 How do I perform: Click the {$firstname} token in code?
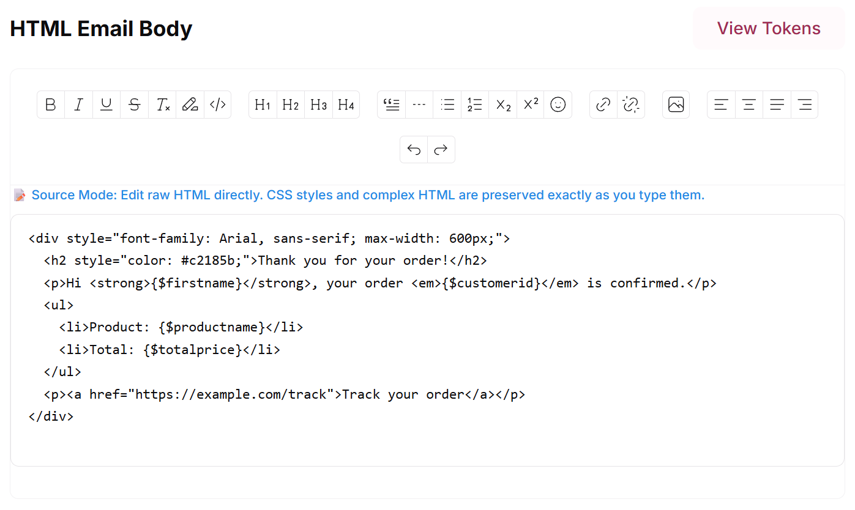click(196, 283)
